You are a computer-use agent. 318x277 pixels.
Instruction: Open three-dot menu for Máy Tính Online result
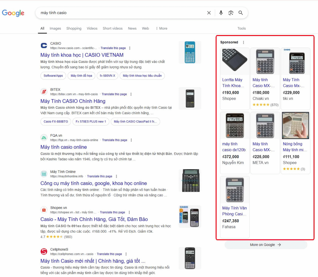(x=116, y=176)
